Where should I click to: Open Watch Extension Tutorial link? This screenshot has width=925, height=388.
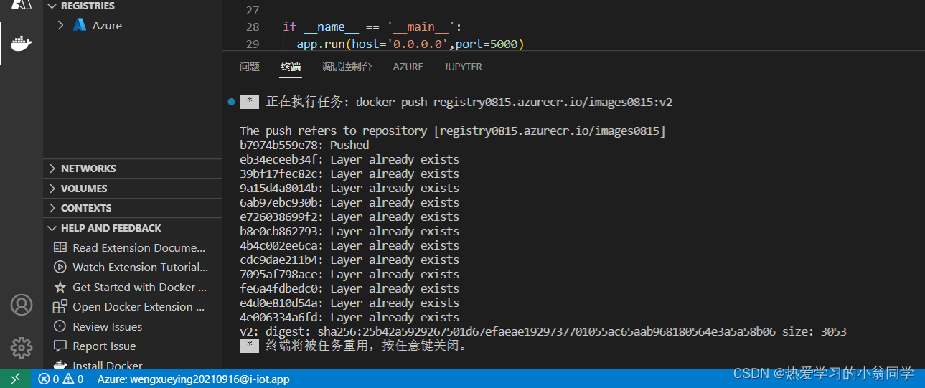tap(140, 267)
